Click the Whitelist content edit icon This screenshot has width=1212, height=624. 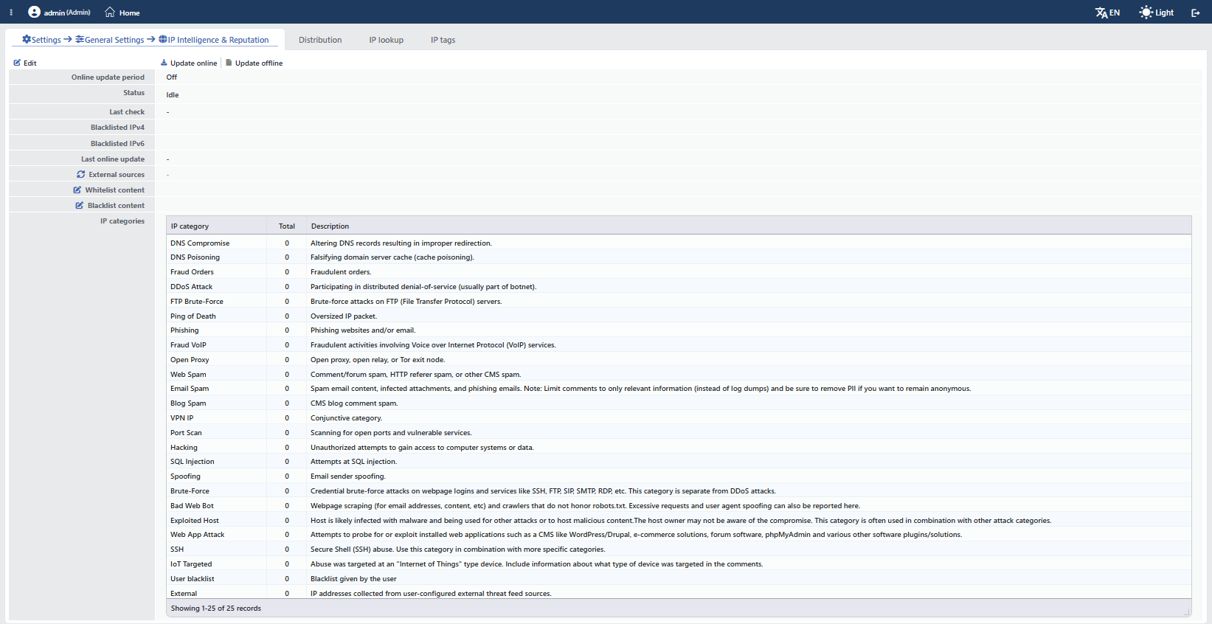click(x=77, y=190)
